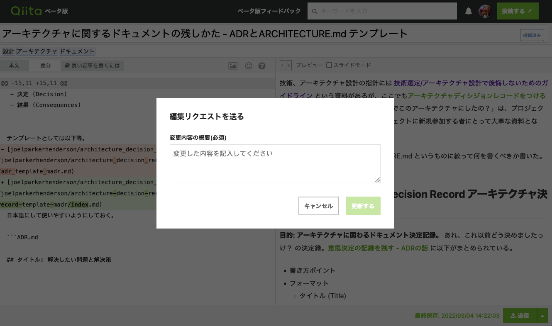The image size is (552, 326).
Task: Click the insert image icon
Action: click(233, 66)
